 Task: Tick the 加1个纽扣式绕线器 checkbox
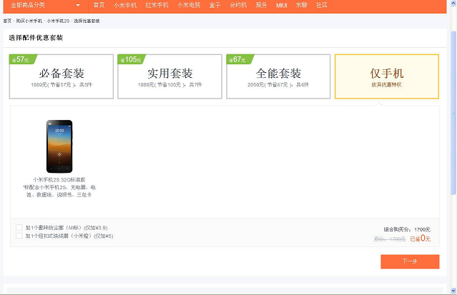(x=19, y=236)
